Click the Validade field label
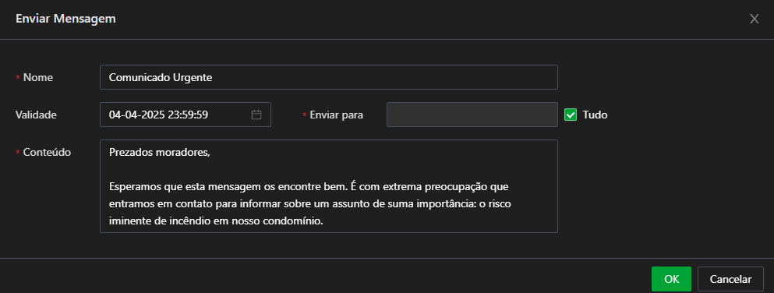Screen dimensions: 774x293 [x=36, y=115]
